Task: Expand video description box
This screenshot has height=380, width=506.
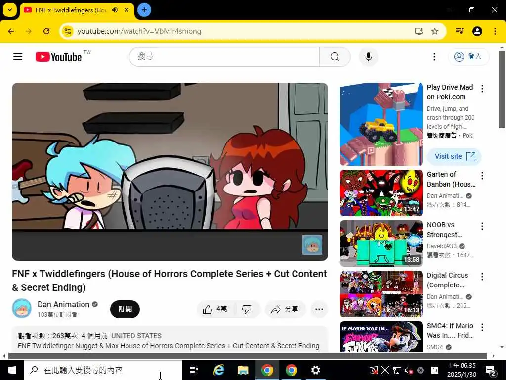Action: pos(170,339)
